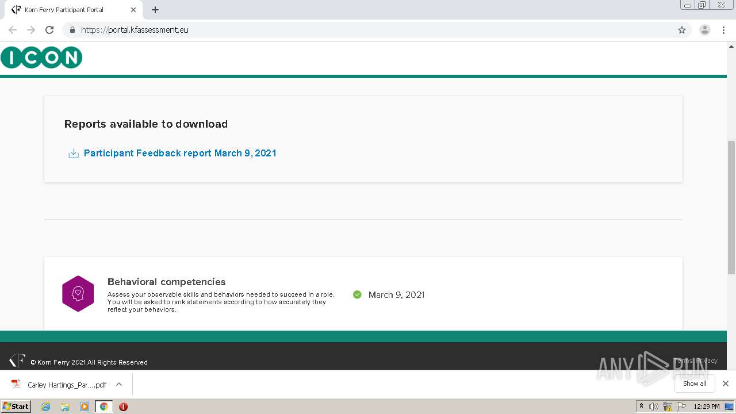Click the Korn Ferry logo in footer
This screenshot has height=414, width=736.
coord(17,361)
